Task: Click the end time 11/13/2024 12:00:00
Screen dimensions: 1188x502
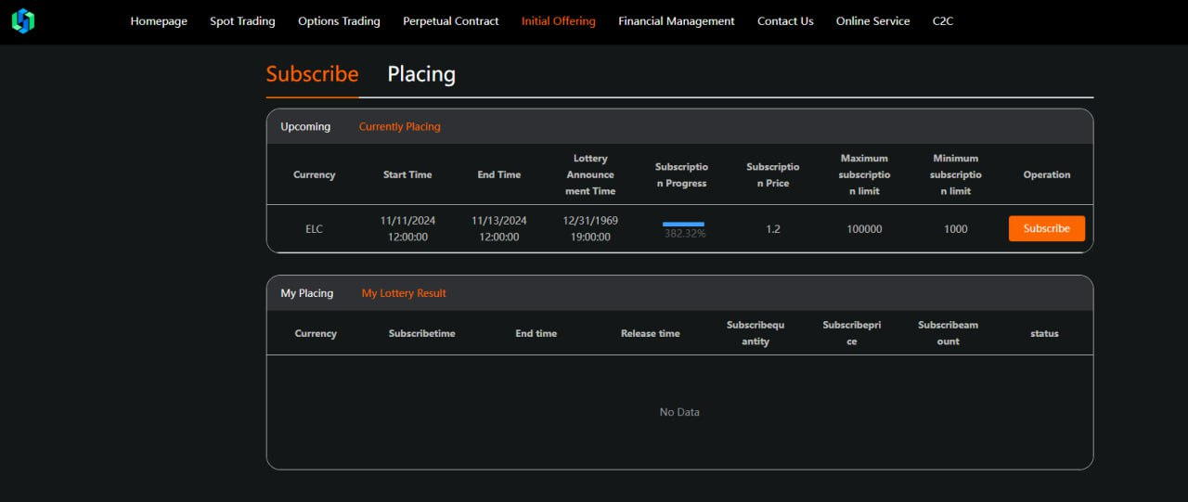Action: (499, 229)
